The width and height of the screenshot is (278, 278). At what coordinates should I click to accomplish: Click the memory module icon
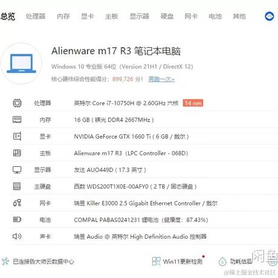coord(17,120)
